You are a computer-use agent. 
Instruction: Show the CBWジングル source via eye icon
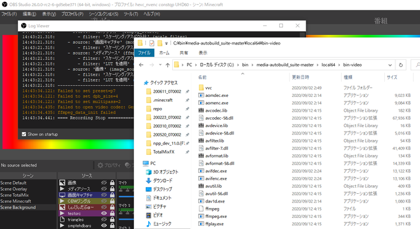(104, 201)
